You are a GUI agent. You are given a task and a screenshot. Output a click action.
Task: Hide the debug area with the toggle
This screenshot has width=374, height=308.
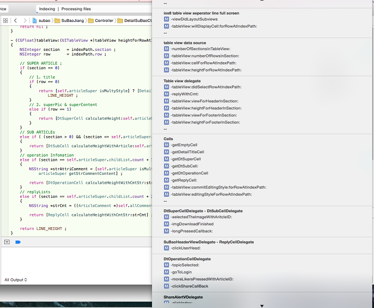click(x=7, y=242)
